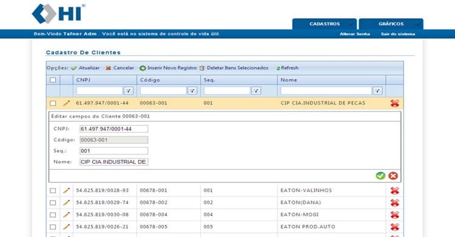Viewport: 455px width, 237px height.
Task: Click Sair do sistema link
Action: tap(398, 34)
